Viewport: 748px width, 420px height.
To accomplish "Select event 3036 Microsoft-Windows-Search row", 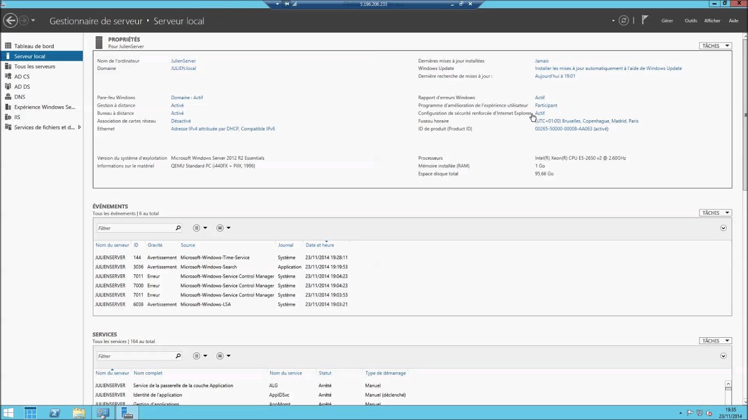I will pyautogui.click(x=222, y=267).
